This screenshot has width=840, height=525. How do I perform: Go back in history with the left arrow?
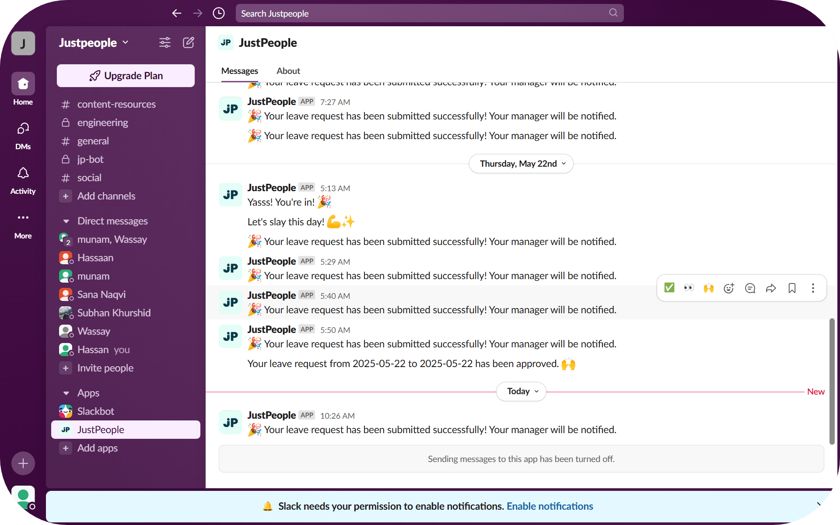177,13
